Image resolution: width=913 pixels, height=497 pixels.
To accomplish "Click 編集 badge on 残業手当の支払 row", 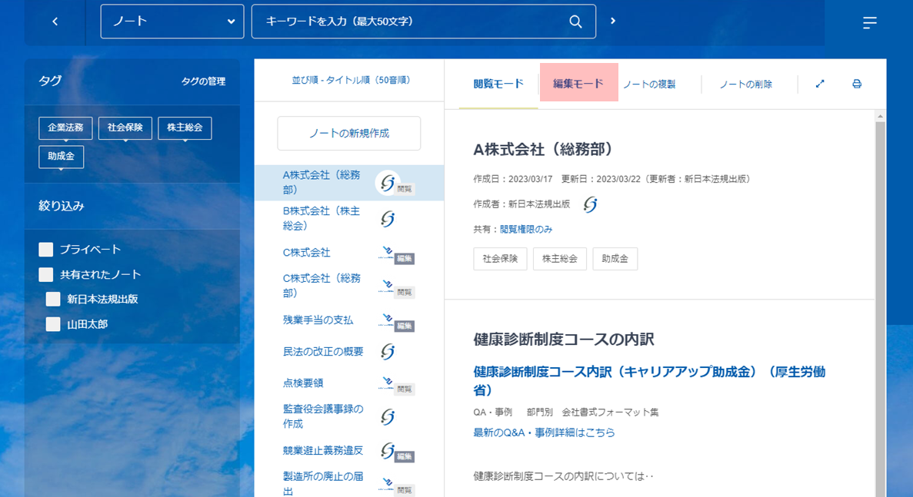I will 404,326.
